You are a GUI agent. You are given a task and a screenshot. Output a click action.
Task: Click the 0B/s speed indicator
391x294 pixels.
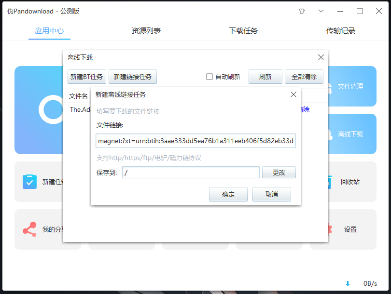coord(370,283)
